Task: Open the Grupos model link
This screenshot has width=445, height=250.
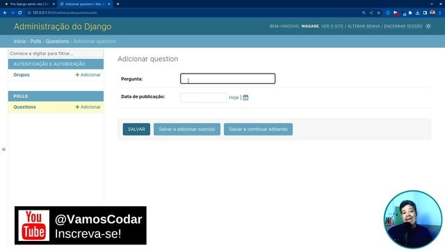Action: 22,75
